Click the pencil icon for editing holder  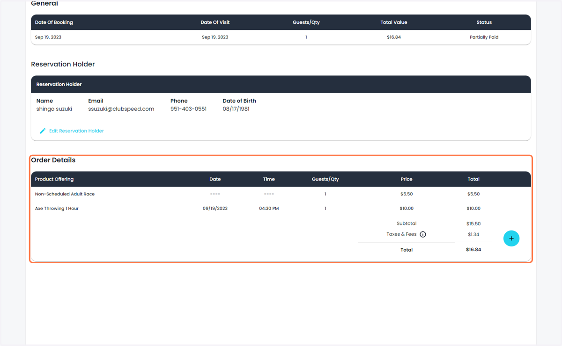pyautogui.click(x=43, y=131)
